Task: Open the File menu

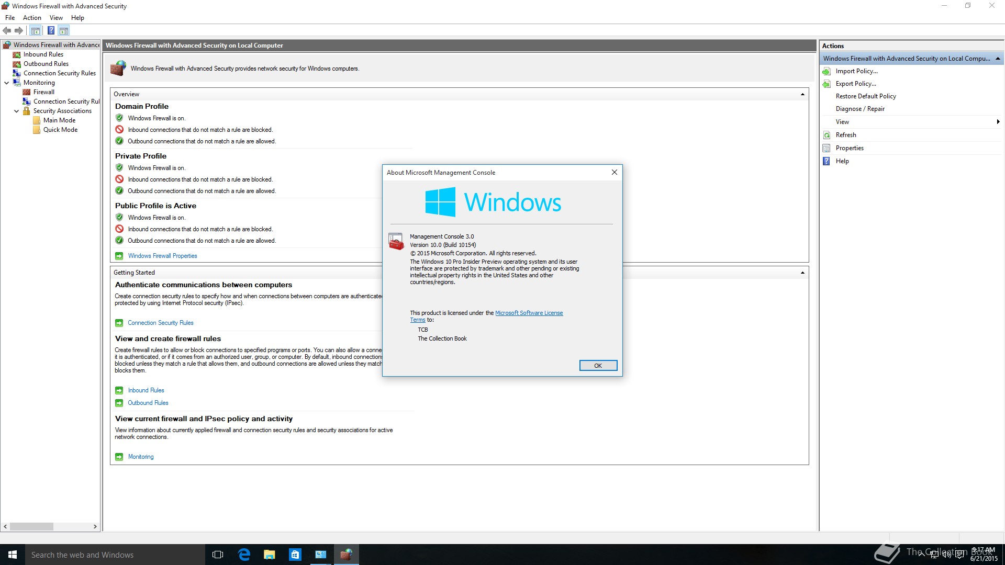Action: coord(10,18)
